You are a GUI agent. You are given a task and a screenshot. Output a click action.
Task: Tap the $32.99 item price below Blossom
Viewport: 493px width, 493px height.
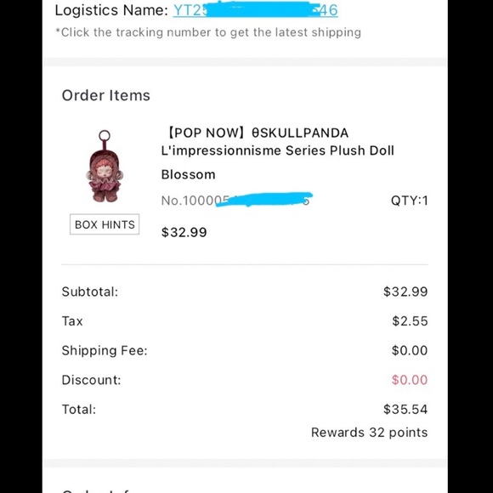click(x=184, y=232)
